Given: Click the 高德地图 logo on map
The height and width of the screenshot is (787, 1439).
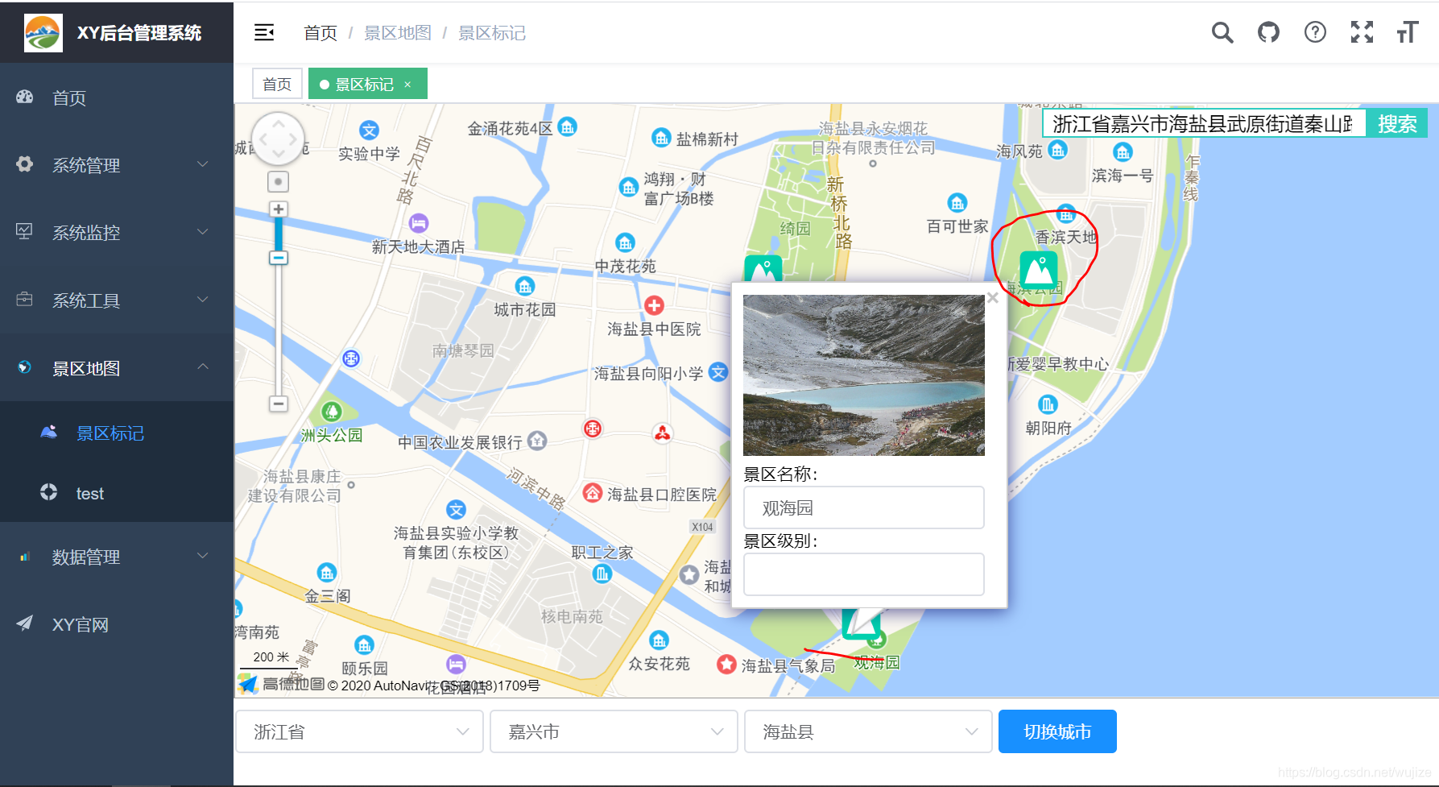Looking at the screenshot, I should (x=281, y=684).
